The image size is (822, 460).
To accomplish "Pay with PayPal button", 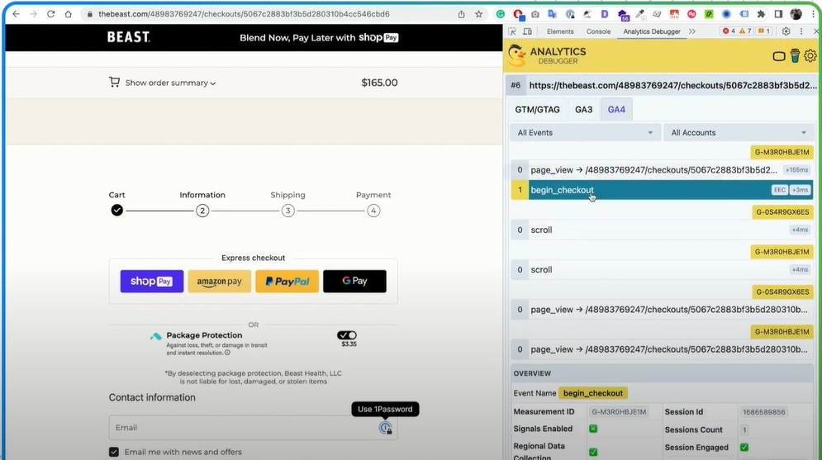I will (x=287, y=282).
